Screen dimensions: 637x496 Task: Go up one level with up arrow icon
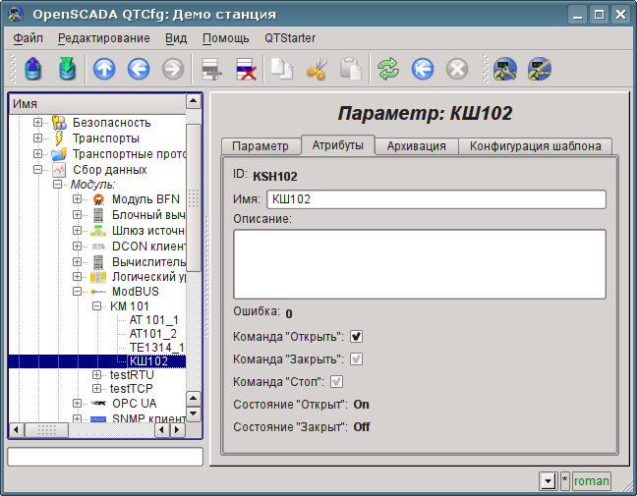click(104, 69)
